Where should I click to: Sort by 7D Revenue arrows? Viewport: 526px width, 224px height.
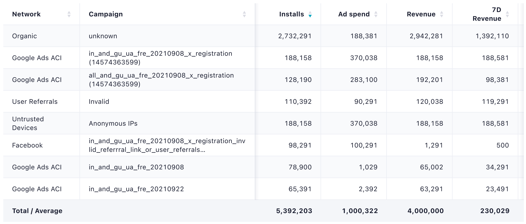point(507,14)
